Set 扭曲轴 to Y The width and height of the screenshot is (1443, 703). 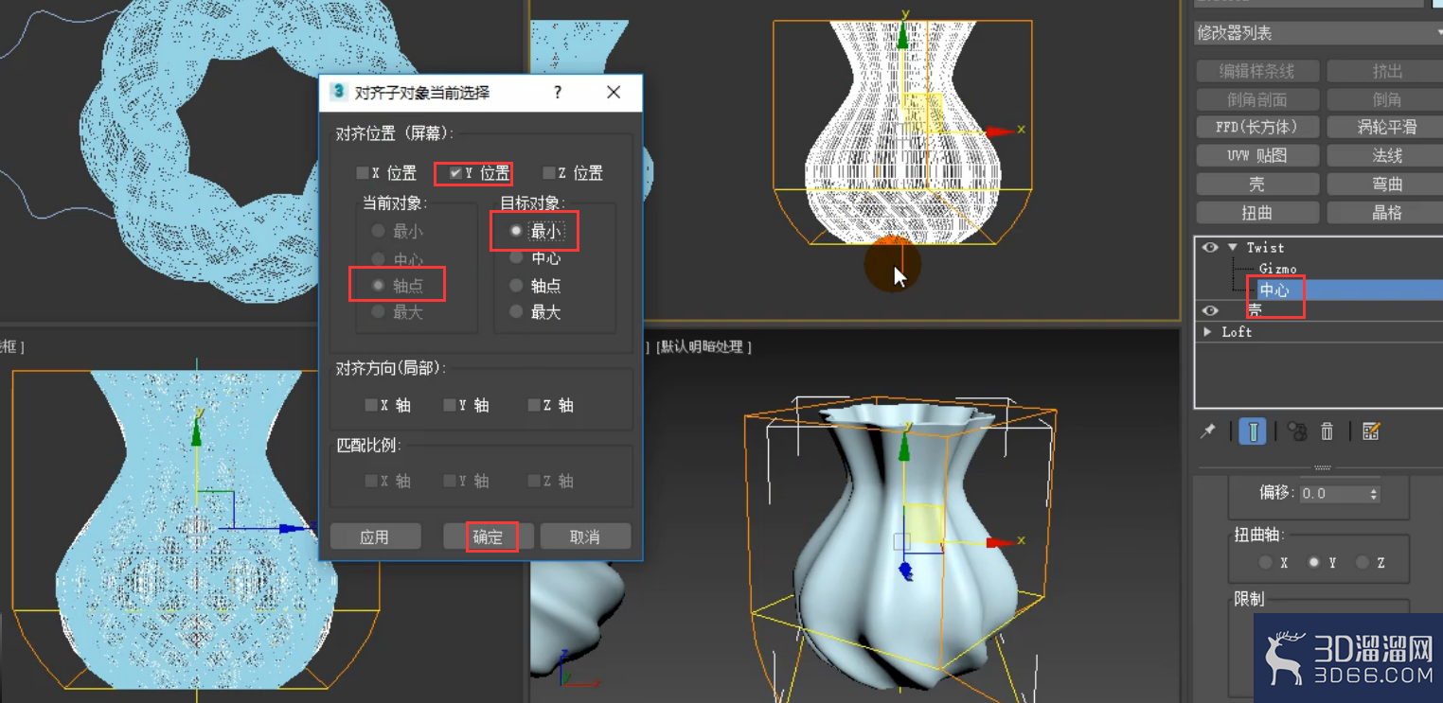point(1313,562)
